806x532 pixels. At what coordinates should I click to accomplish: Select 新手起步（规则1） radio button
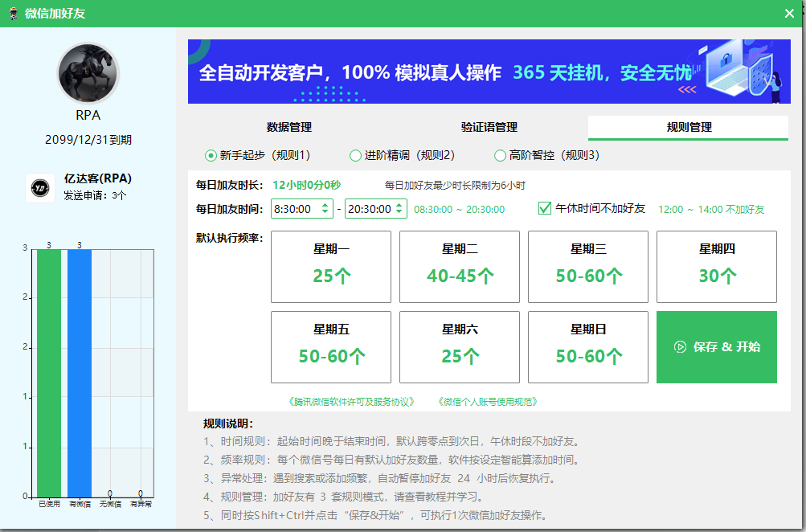(211, 155)
